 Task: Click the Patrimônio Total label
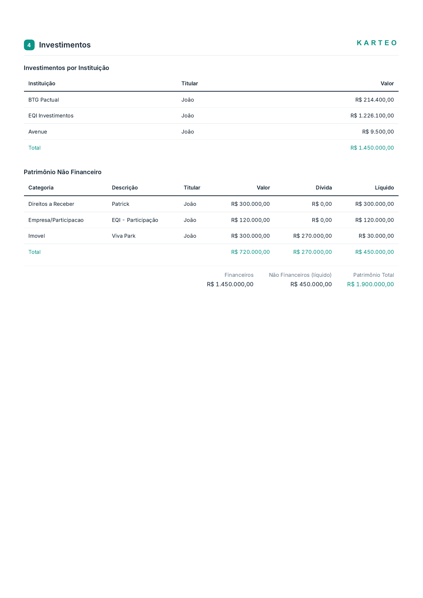[373, 275]
